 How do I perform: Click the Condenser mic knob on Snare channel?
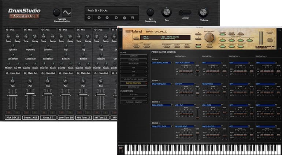tap(30, 55)
